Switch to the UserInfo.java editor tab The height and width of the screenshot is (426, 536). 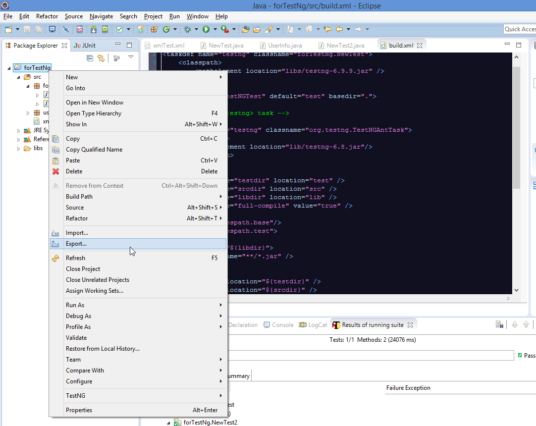coord(281,46)
